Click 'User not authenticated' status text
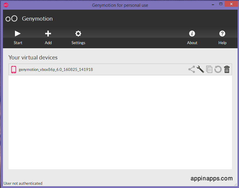This screenshot has height=188, width=239. tap(23, 183)
